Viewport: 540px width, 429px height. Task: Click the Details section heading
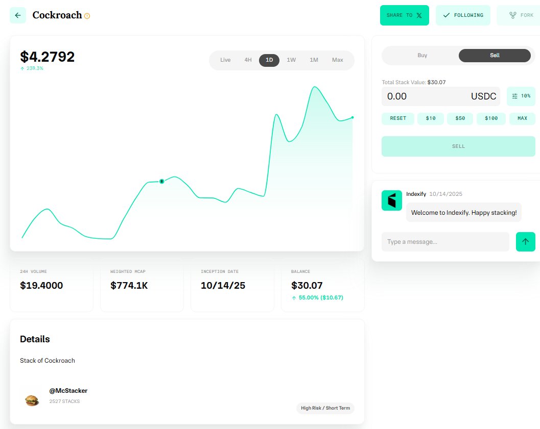[x=35, y=339]
